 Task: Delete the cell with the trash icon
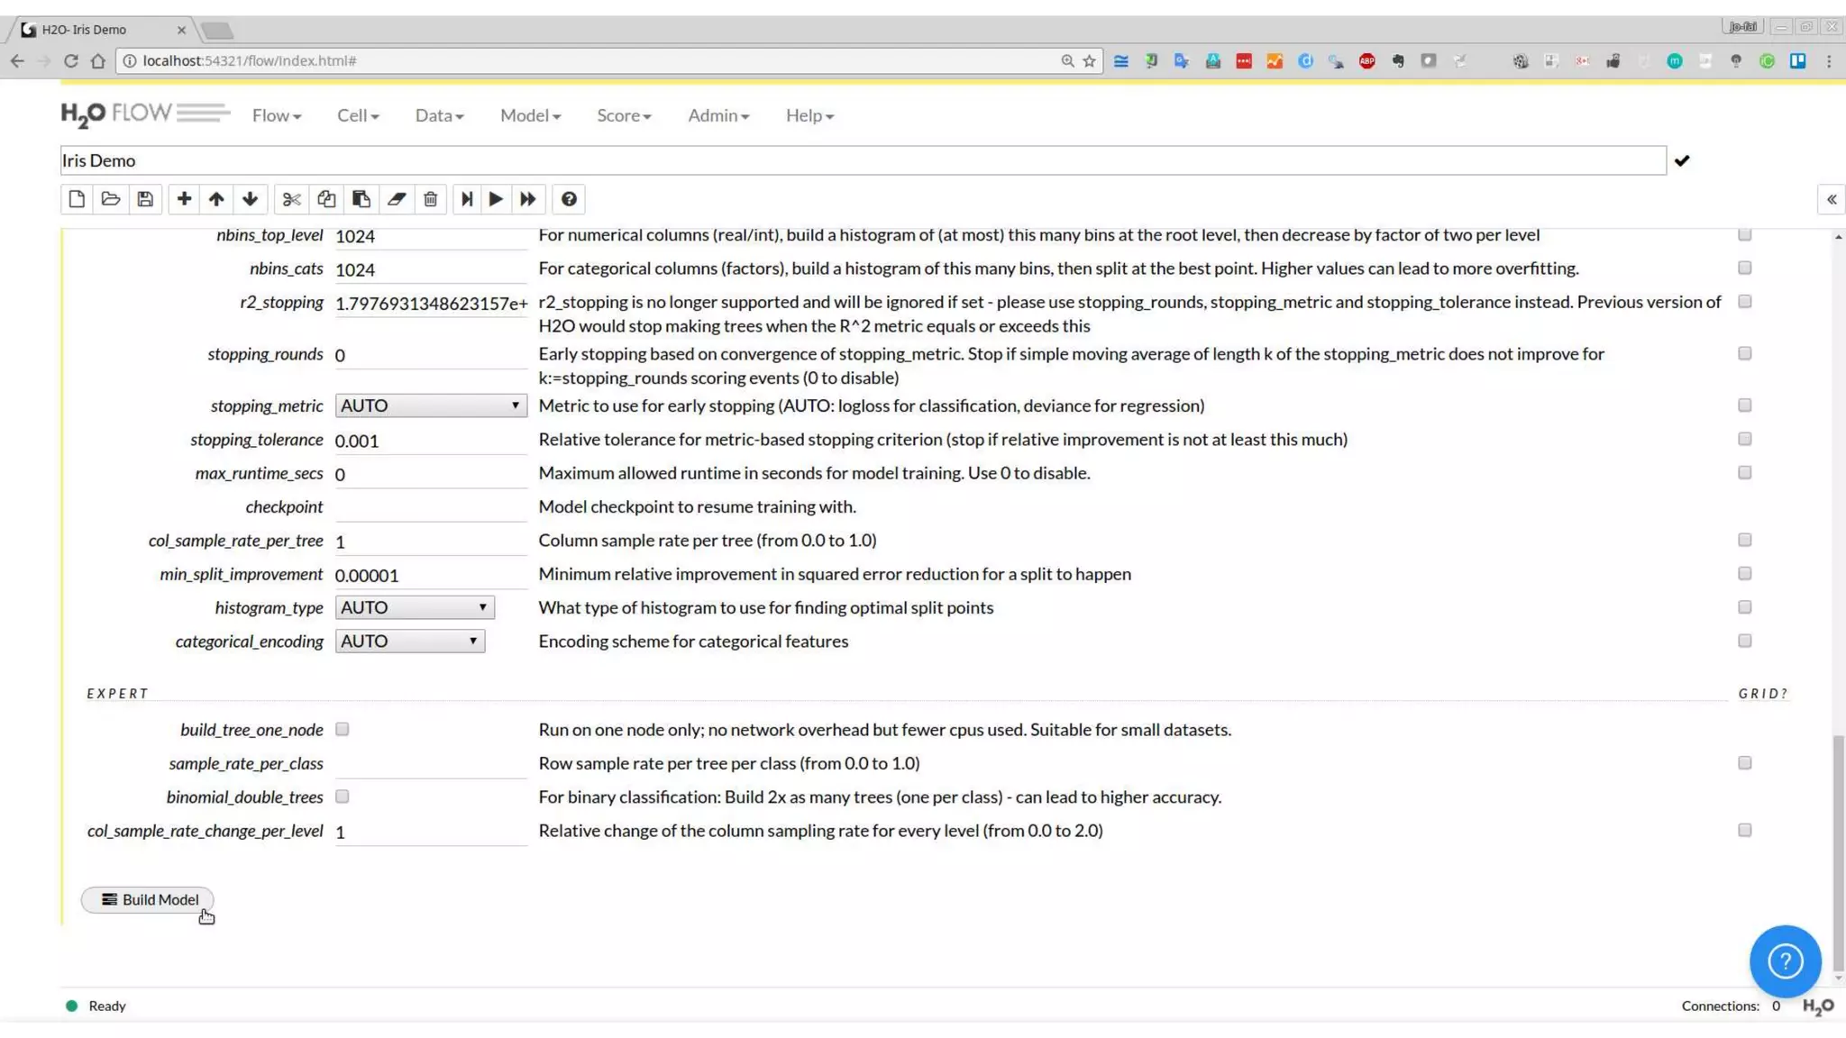pos(431,199)
